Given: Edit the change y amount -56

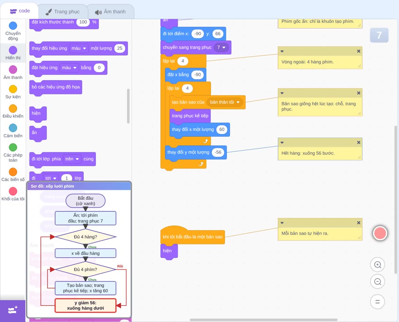Looking at the screenshot, I should pyautogui.click(x=218, y=152).
